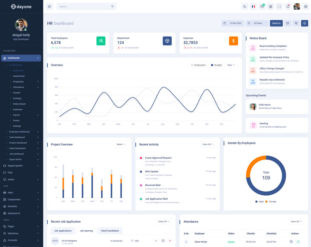
Task: Open the notifications bell icon
Action: pos(288,7)
